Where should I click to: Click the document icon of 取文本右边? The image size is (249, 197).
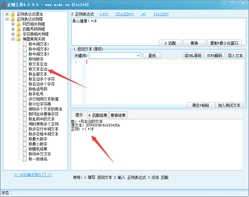[x=25, y=69]
